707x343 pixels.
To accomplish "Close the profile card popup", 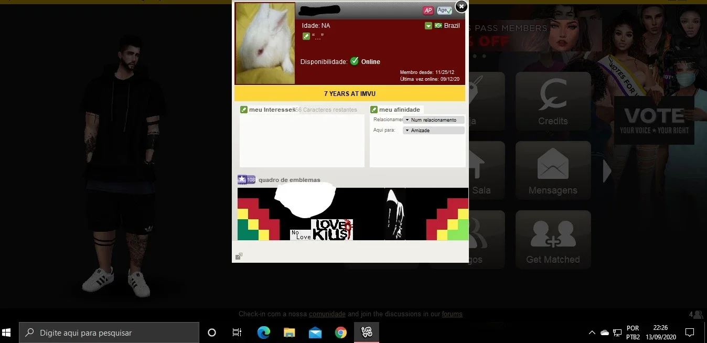I will [461, 6].
